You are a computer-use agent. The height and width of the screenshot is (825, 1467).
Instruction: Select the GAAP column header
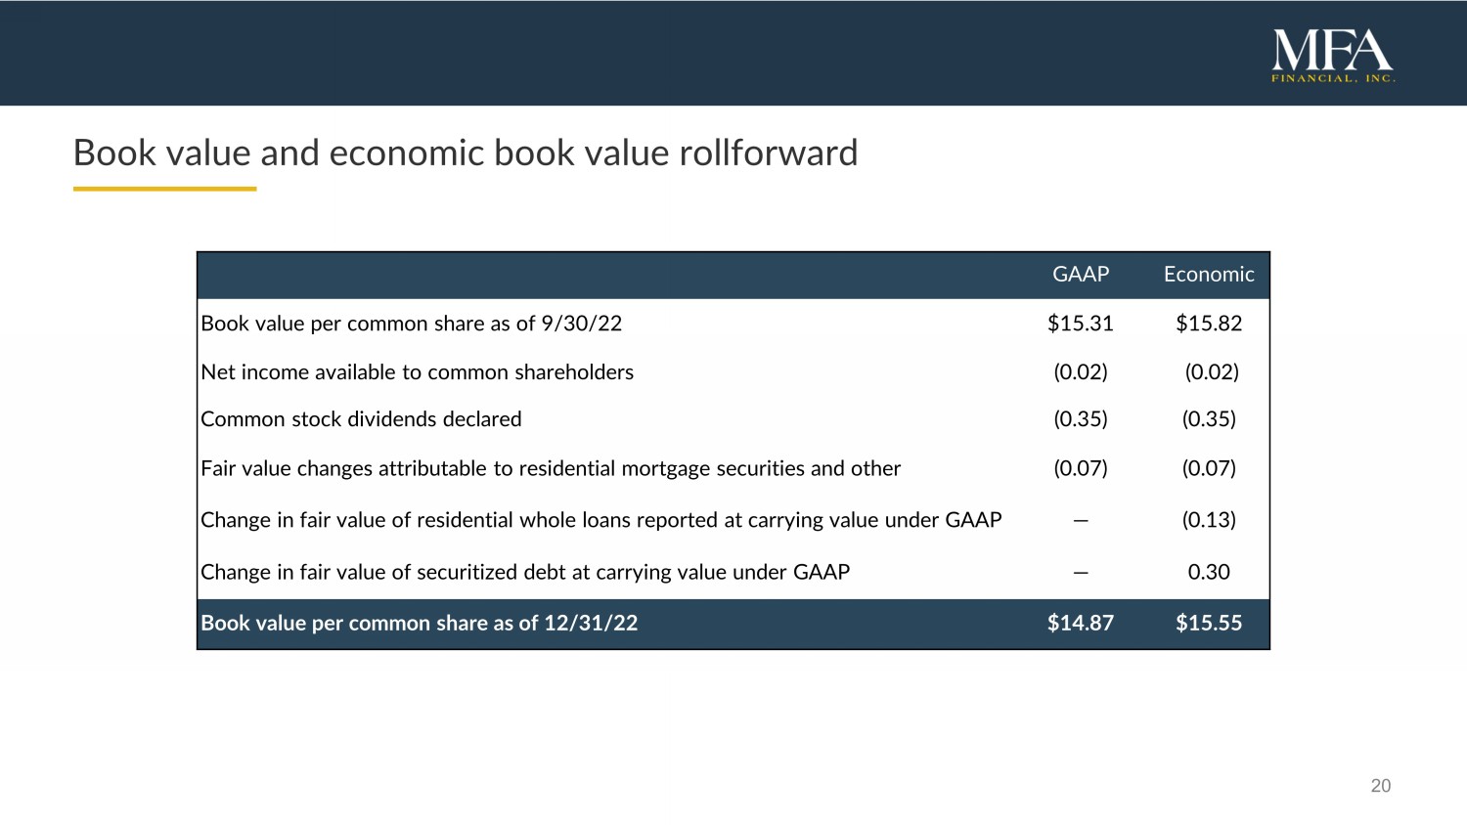[1081, 275]
